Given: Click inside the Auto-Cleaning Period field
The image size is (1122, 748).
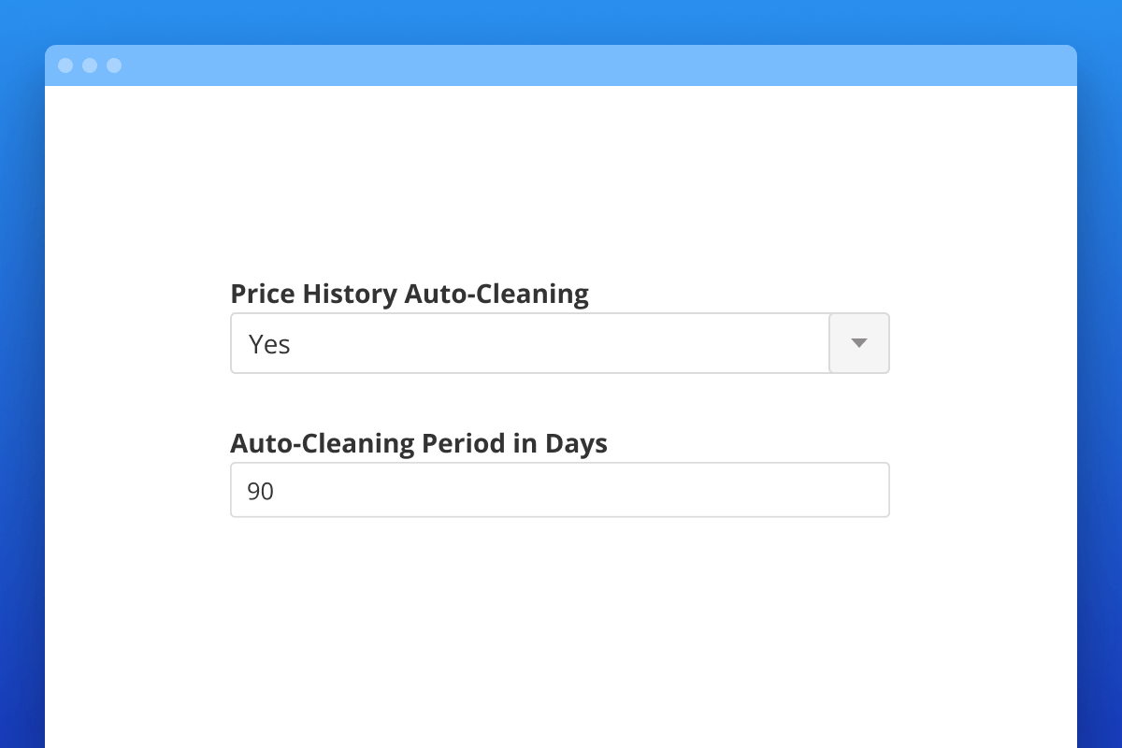Looking at the screenshot, I should tap(559, 489).
